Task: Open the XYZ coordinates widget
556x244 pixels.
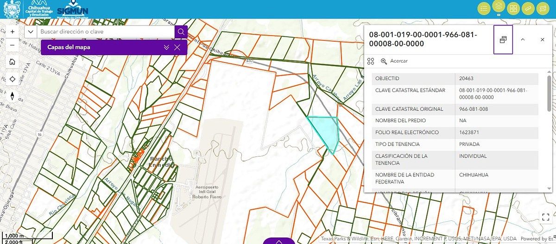Action: (541, 8)
